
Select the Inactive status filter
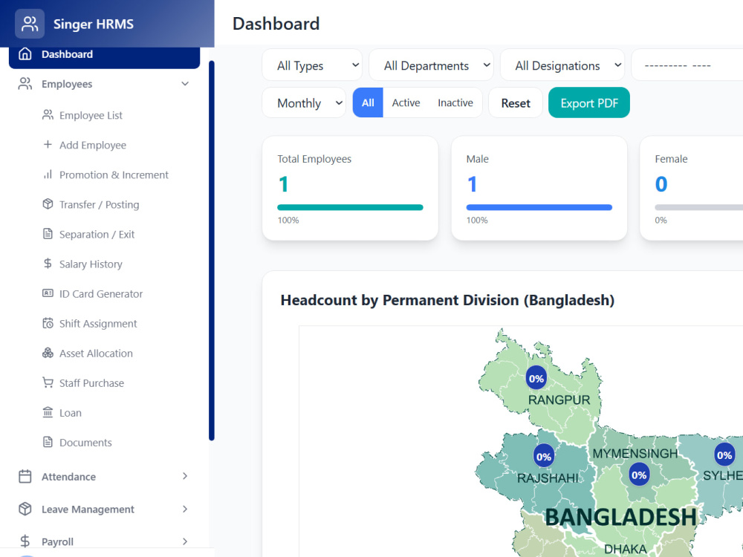point(455,102)
